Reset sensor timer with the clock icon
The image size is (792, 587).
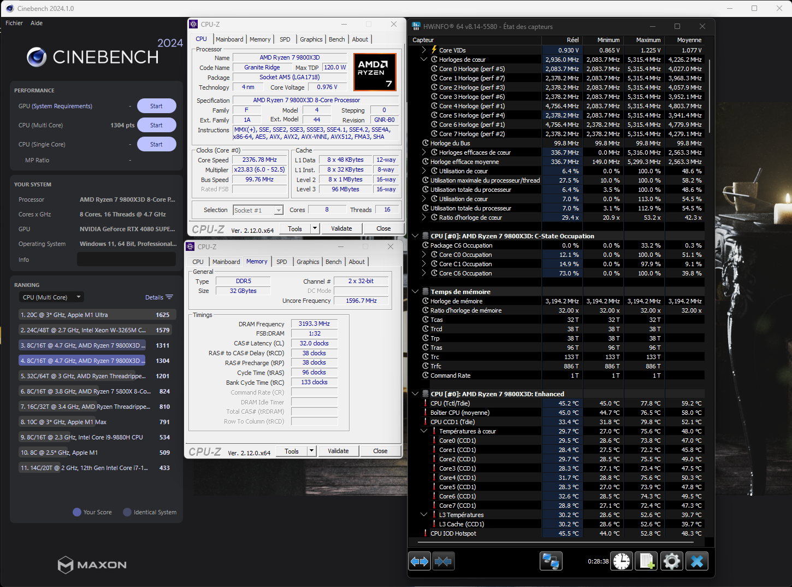tap(622, 561)
